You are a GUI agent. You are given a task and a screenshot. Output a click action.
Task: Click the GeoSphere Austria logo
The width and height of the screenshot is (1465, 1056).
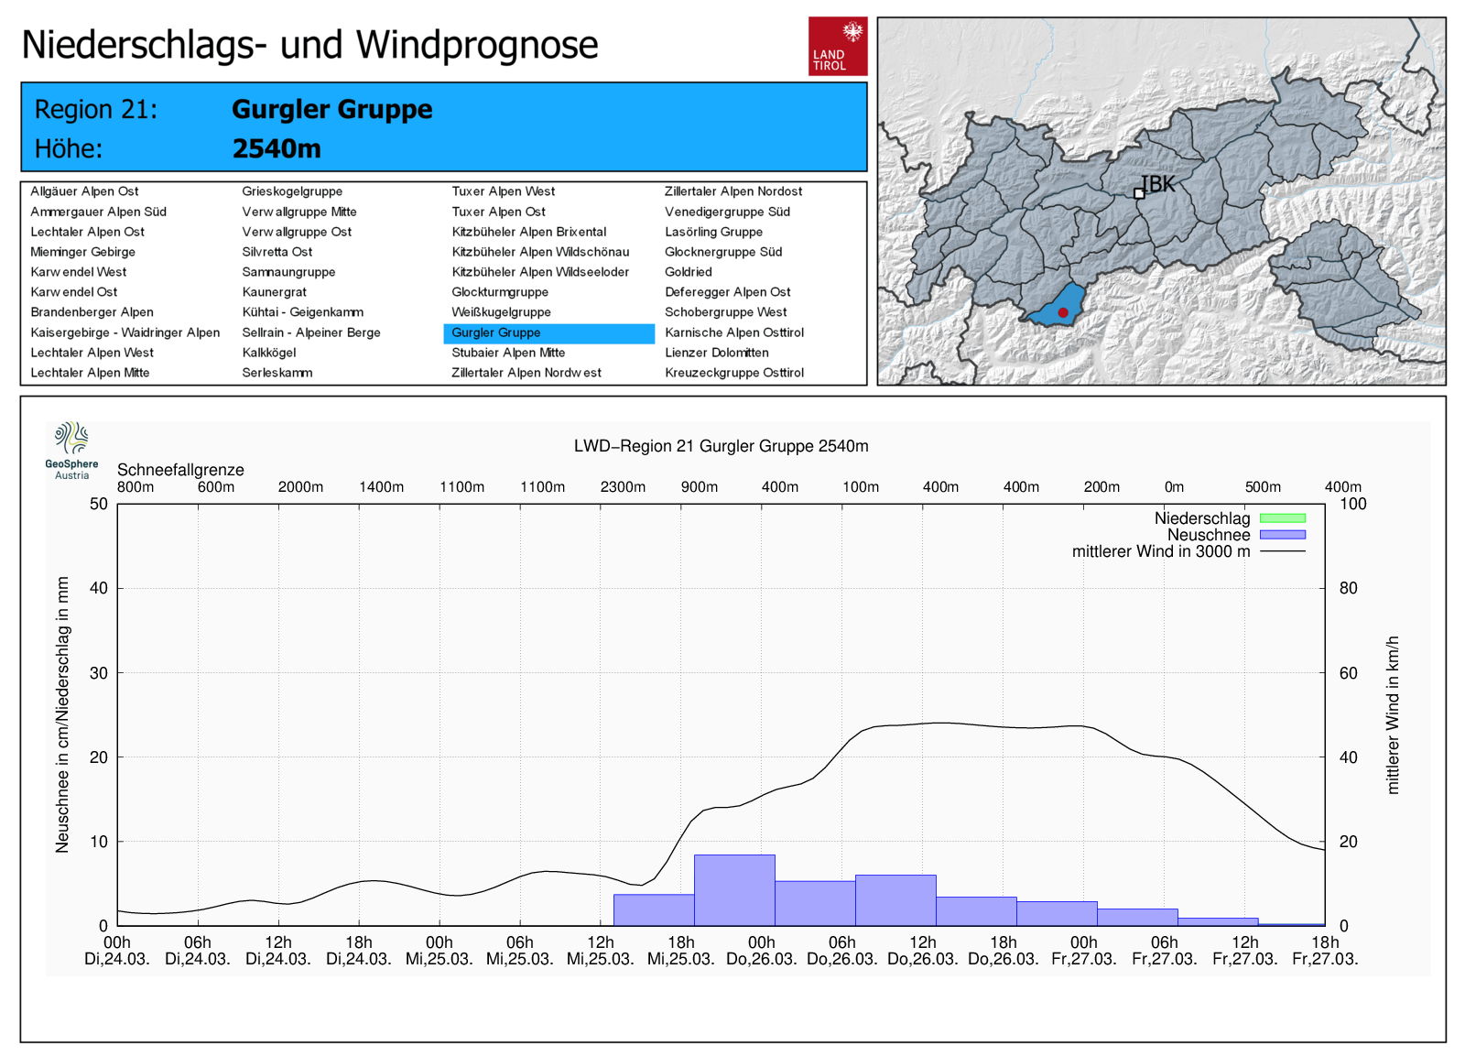tap(71, 450)
